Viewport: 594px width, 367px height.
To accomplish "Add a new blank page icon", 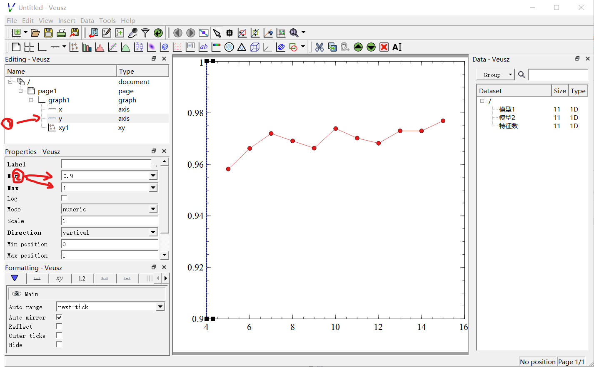I will tap(16, 47).
